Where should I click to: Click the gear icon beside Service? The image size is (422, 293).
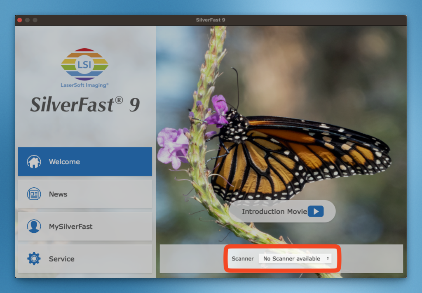(34, 259)
